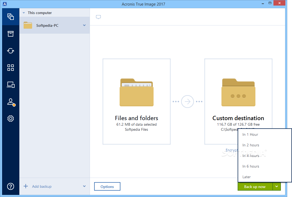This screenshot has width=292, height=197.
Task: Select the Files and folders source card
Action: [137, 102]
